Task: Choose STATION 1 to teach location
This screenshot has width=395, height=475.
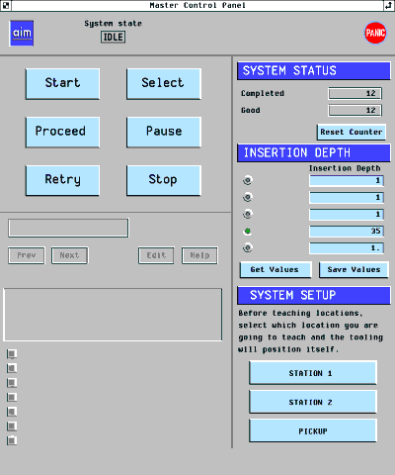Action: (x=313, y=373)
